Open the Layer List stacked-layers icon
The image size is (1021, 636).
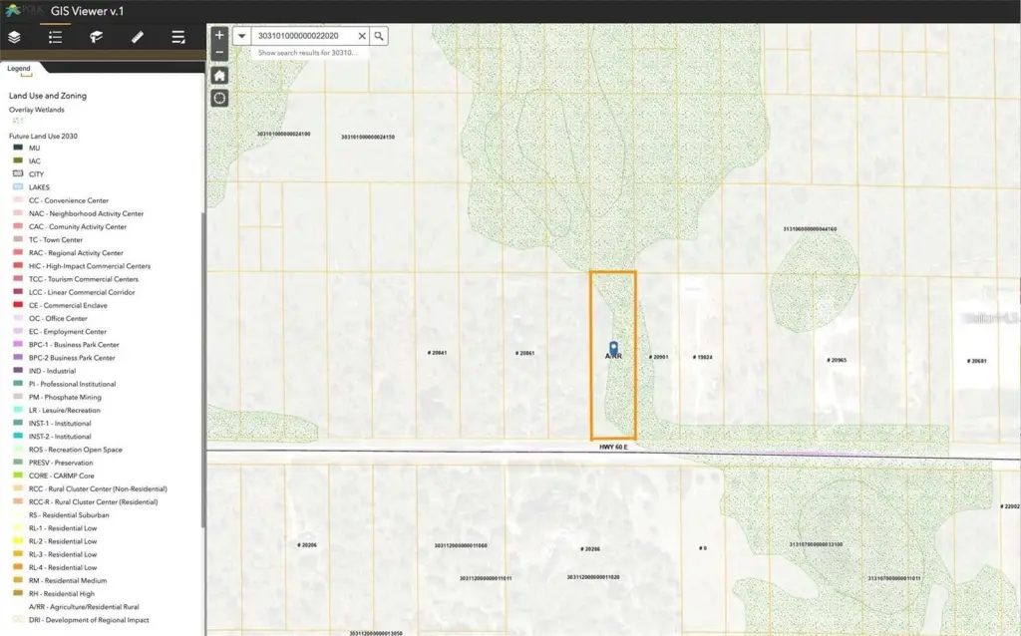click(15, 37)
